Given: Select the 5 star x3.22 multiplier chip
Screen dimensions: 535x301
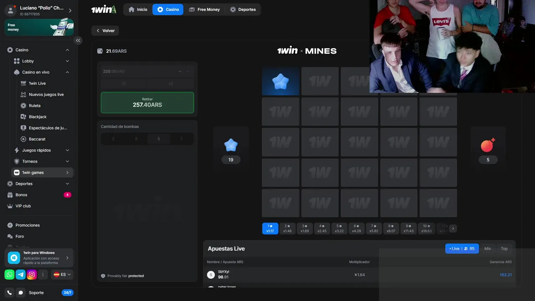Looking at the screenshot, I should coord(339,228).
